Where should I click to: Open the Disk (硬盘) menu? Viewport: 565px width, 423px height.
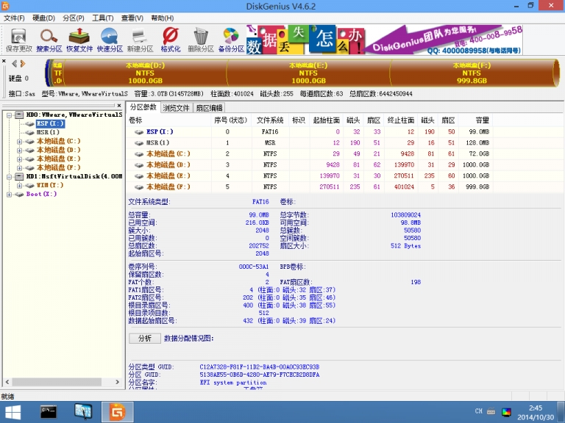pos(43,18)
